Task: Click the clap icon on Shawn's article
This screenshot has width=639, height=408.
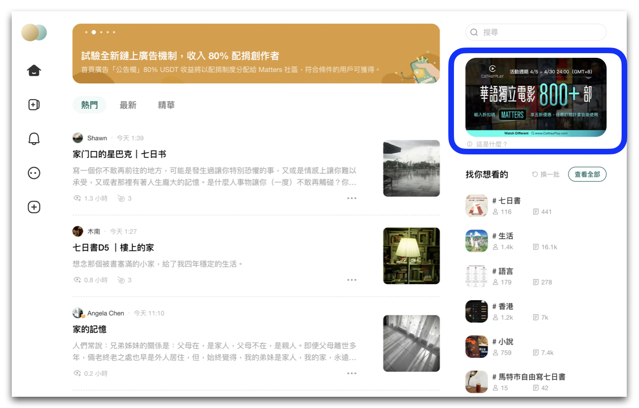Action: (x=121, y=198)
